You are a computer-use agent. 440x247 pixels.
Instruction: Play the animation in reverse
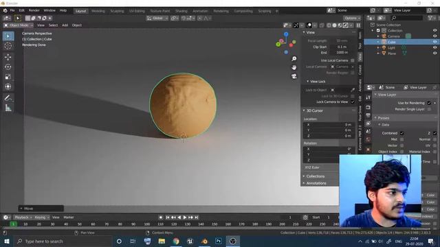click(179, 217)
